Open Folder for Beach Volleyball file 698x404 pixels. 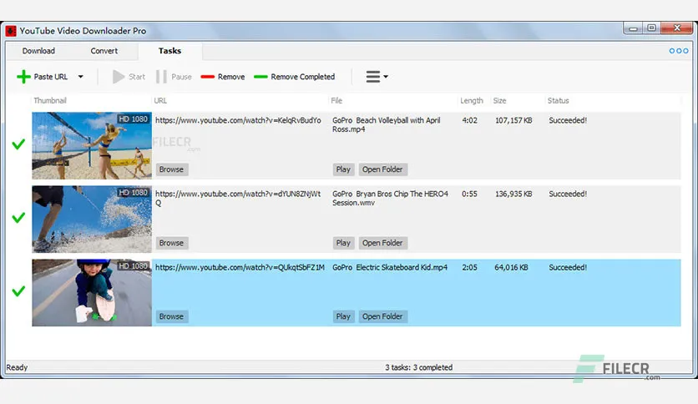(x=382, y=169)
